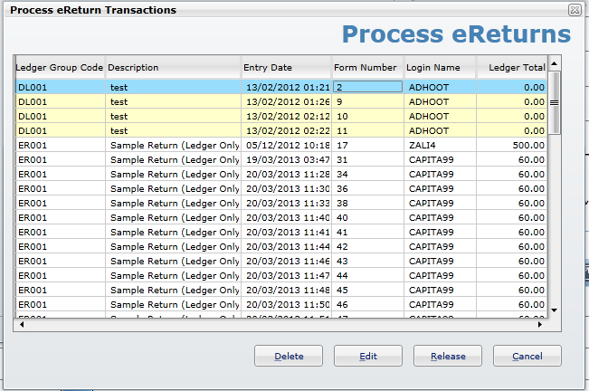Viewport: 589px width, 391px height.
Task: Click entry date 13/02/2012 02:22
Action: click(286, 130)
